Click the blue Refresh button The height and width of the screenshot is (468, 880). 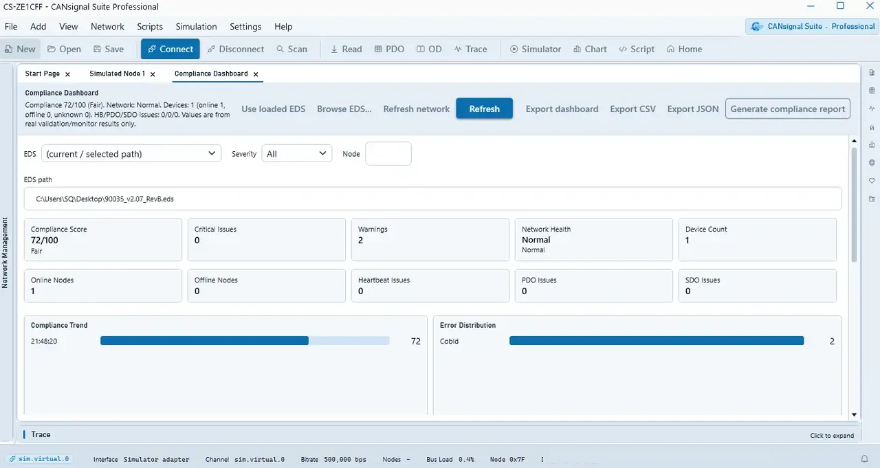click(x=485, y=109)
